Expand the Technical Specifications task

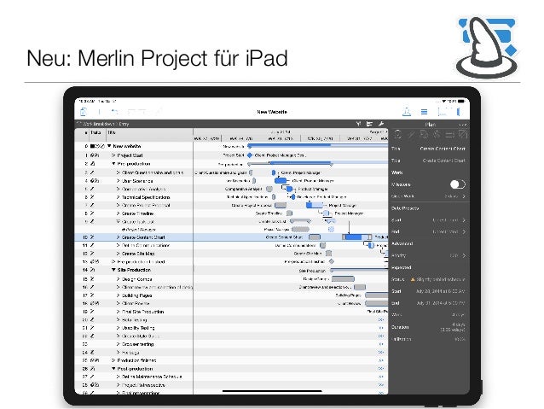118,197
